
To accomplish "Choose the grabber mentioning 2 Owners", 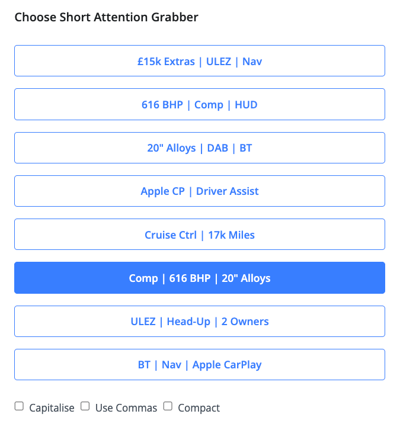I will click(200, 322).
